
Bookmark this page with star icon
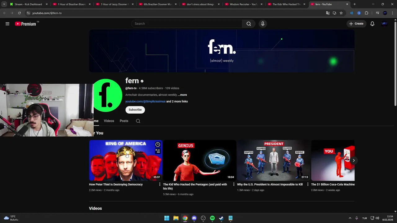[x=341, y=13]
